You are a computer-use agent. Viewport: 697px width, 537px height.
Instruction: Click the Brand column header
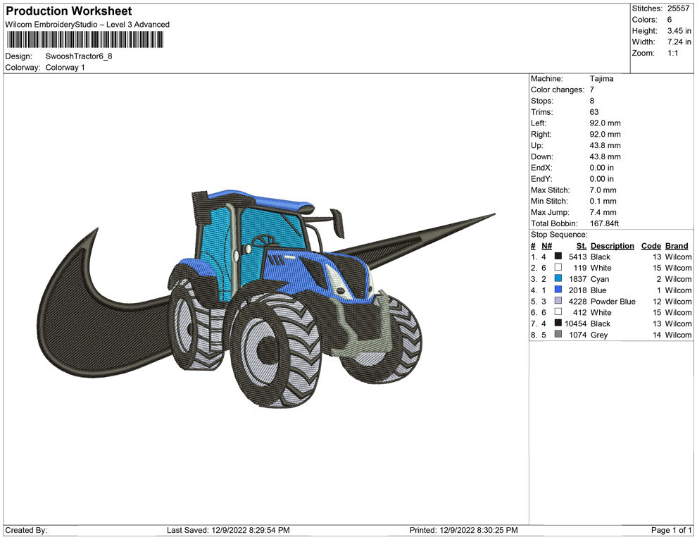(x=677, y=246)
